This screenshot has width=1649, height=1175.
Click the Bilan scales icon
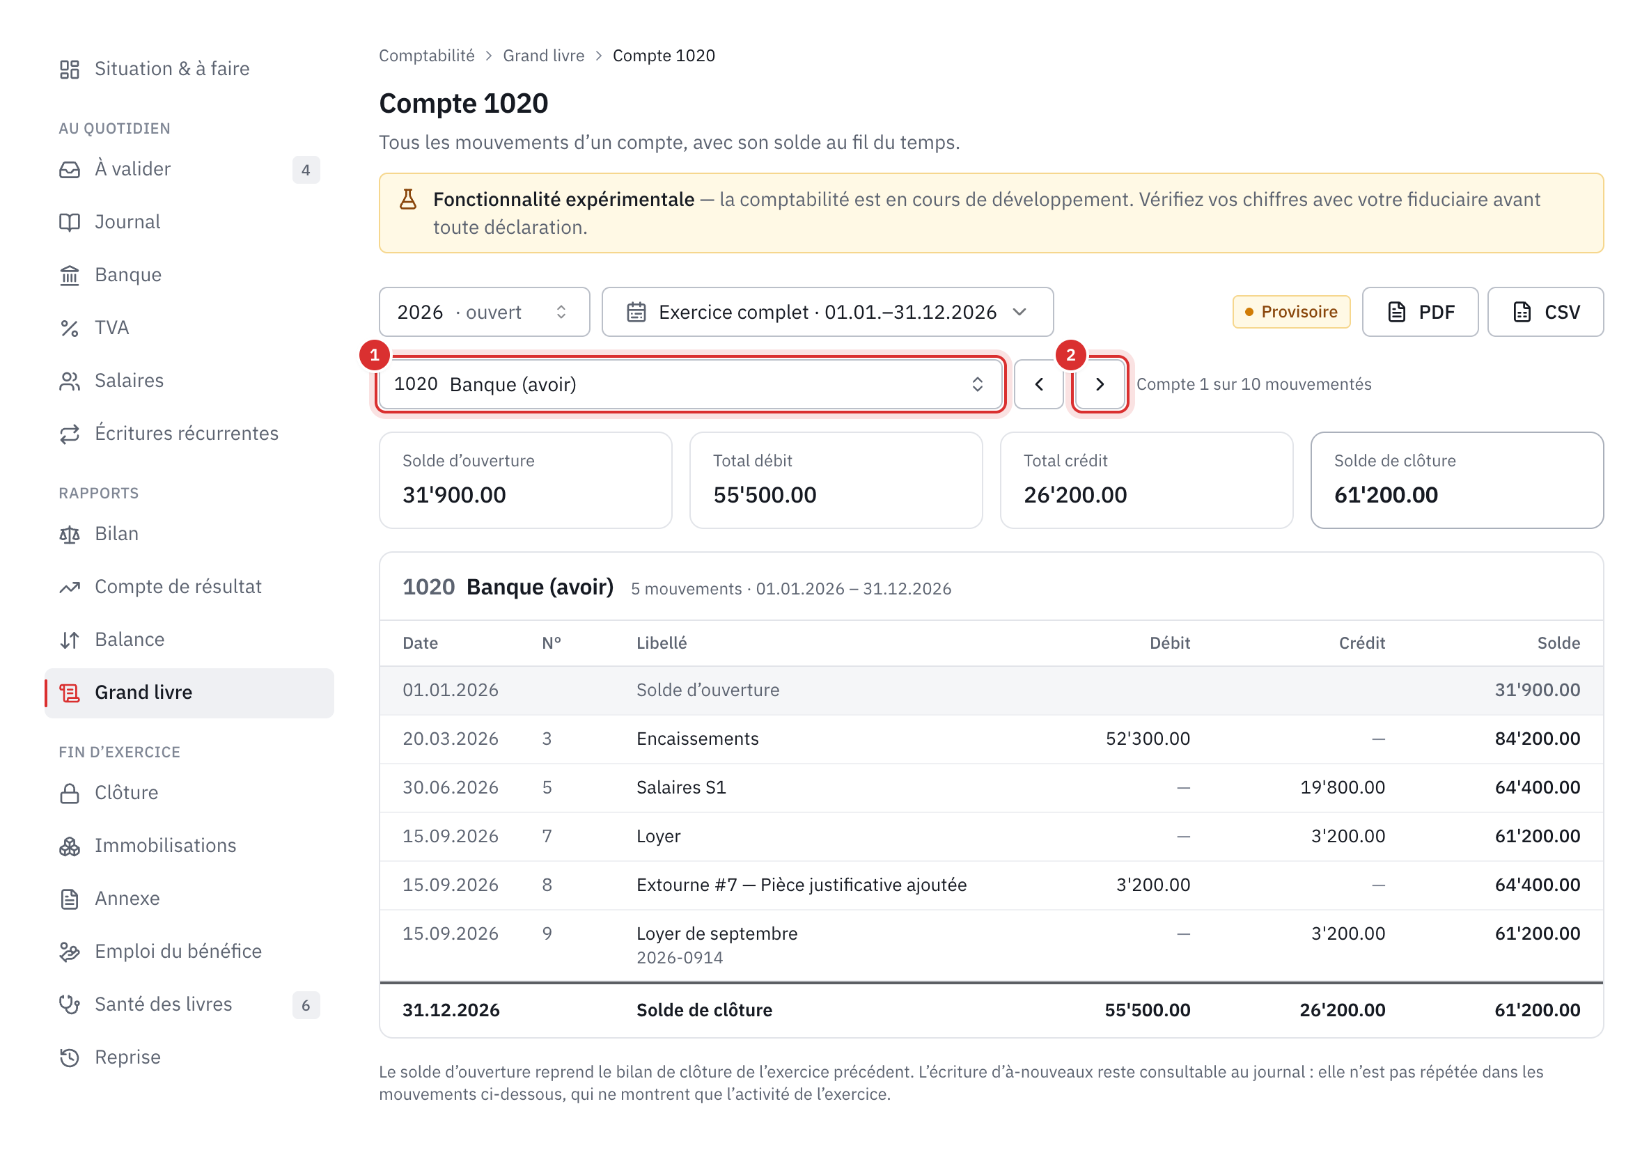point(70,534)
